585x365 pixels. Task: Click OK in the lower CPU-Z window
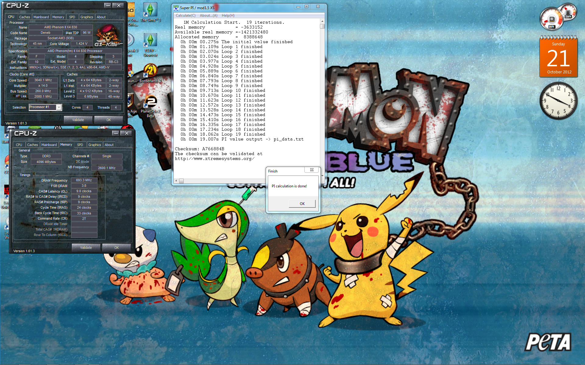coord(117,248)
